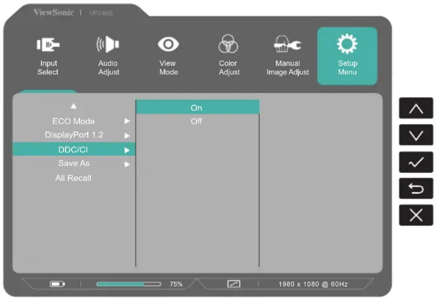Click the battery icon in status bar
436x299 pixels.
[x=57, y=284]
